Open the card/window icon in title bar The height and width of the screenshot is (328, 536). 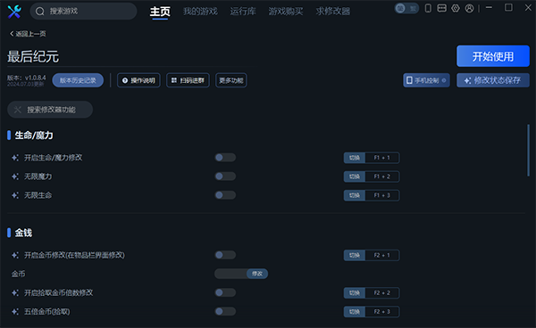click(x=441, y=8)
